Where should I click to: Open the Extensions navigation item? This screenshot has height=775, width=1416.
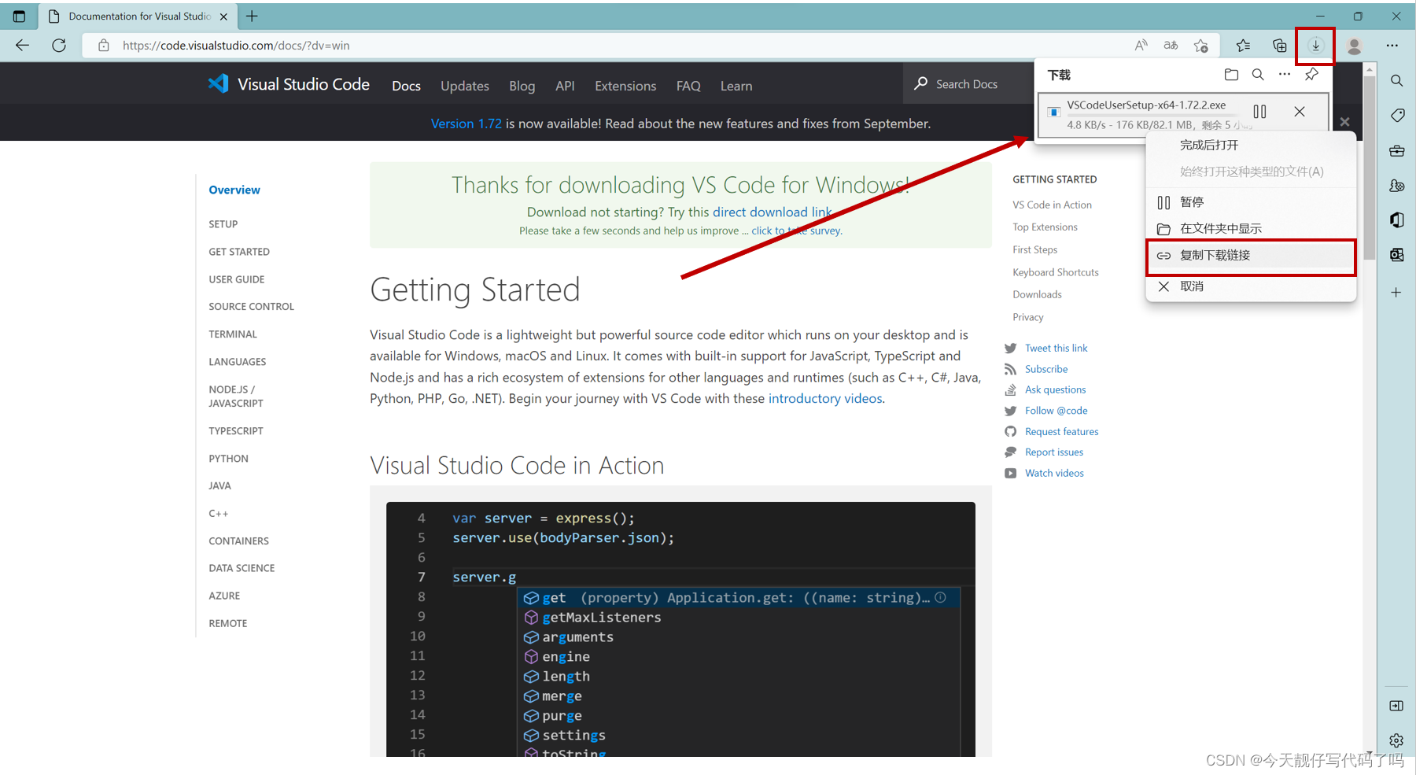pos(625,85)
